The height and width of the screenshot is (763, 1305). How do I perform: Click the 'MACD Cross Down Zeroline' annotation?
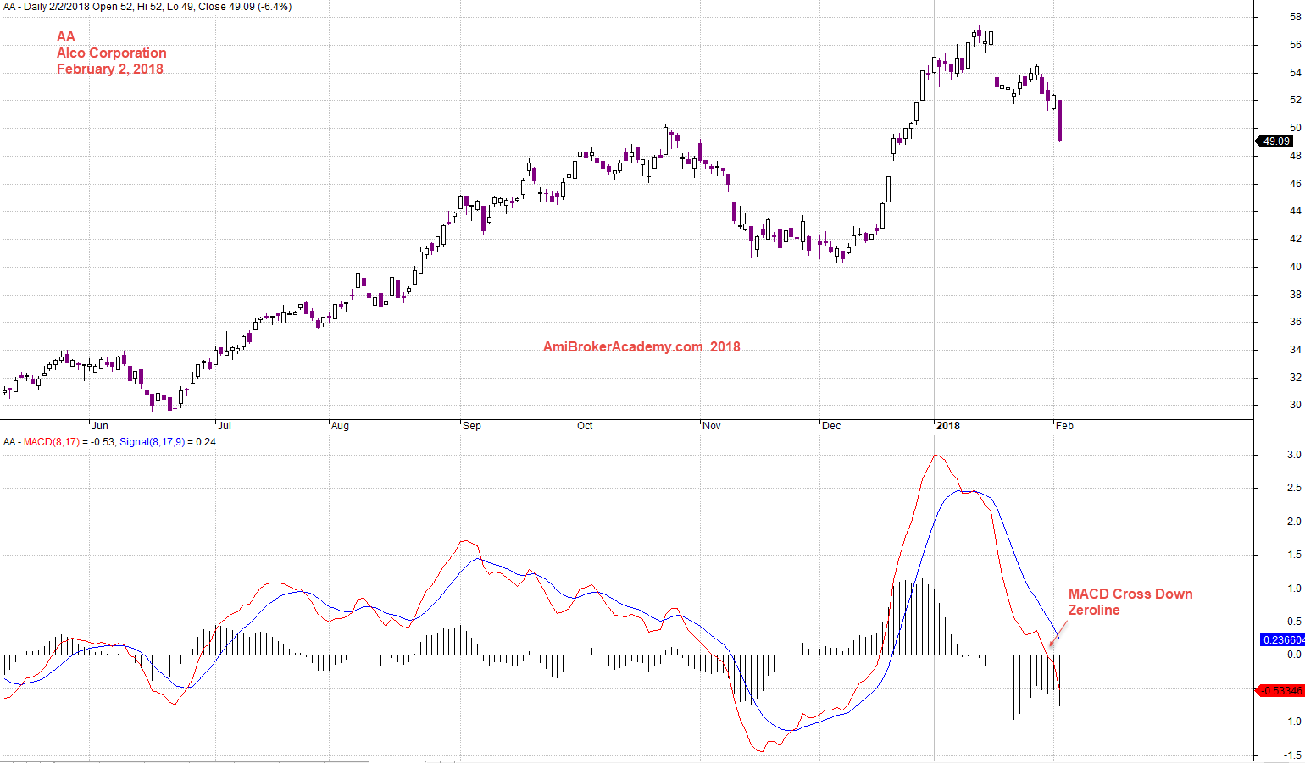tap(1130, 602)
